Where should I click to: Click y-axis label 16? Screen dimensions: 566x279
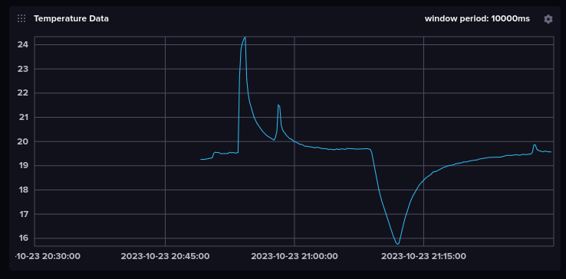(x=23, y=238)
